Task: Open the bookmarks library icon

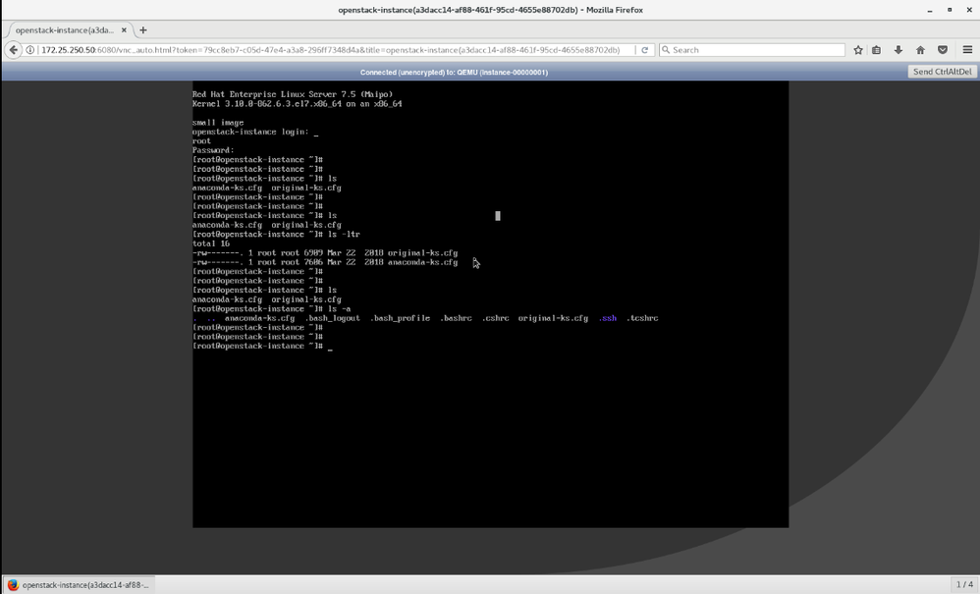Action: (x=877, y=50)
